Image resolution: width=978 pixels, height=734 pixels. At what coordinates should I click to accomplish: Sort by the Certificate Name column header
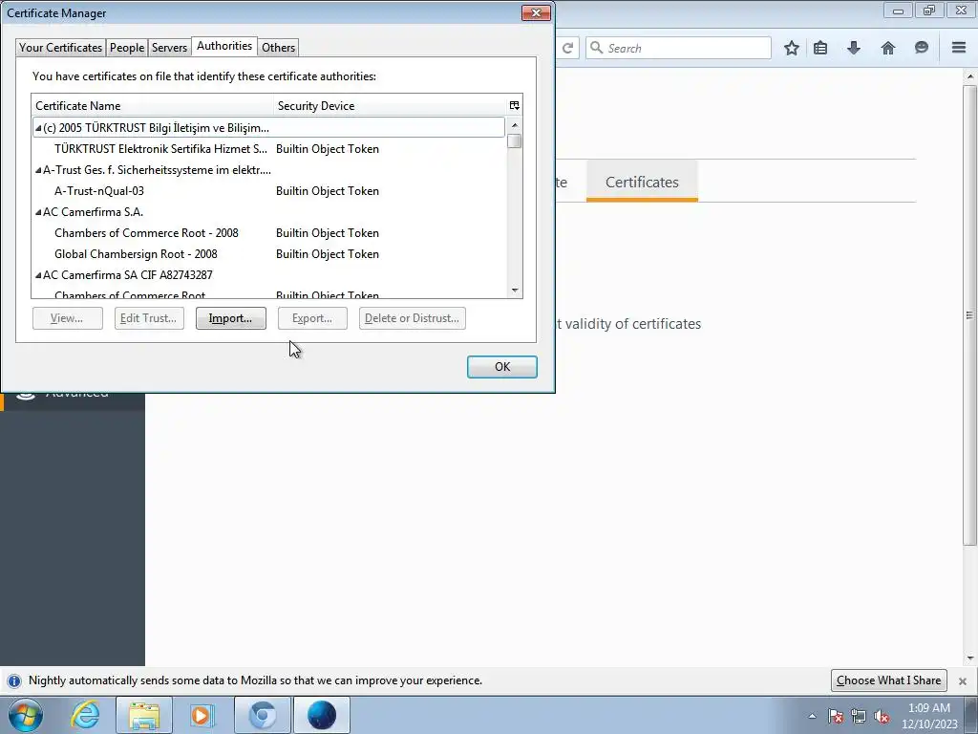coord(153,105)
